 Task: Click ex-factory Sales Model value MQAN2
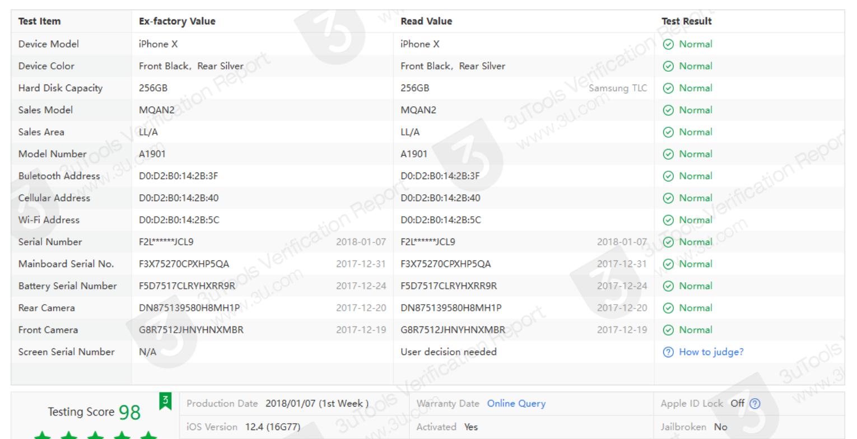(x=157, y=110)
